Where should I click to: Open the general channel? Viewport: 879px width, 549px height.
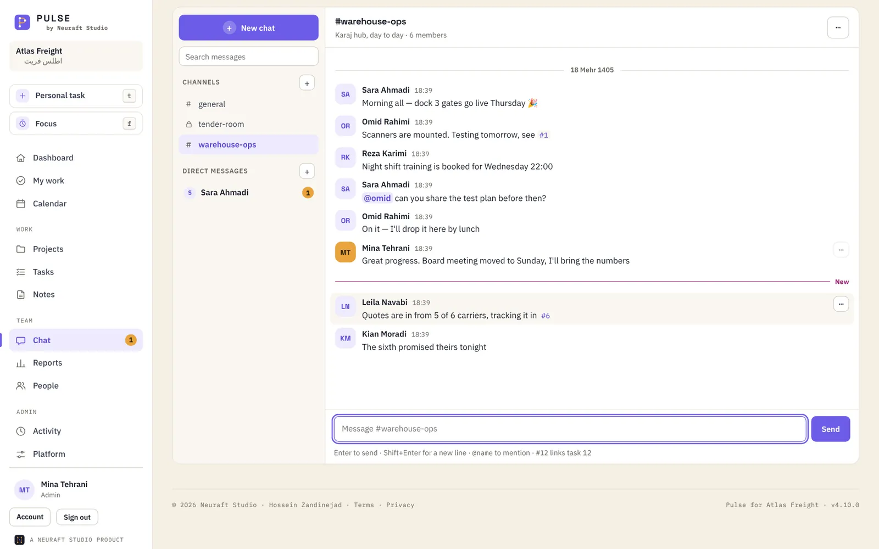(x=248, y=104)
